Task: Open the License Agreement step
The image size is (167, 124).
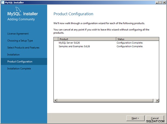Action: (18, 34)
